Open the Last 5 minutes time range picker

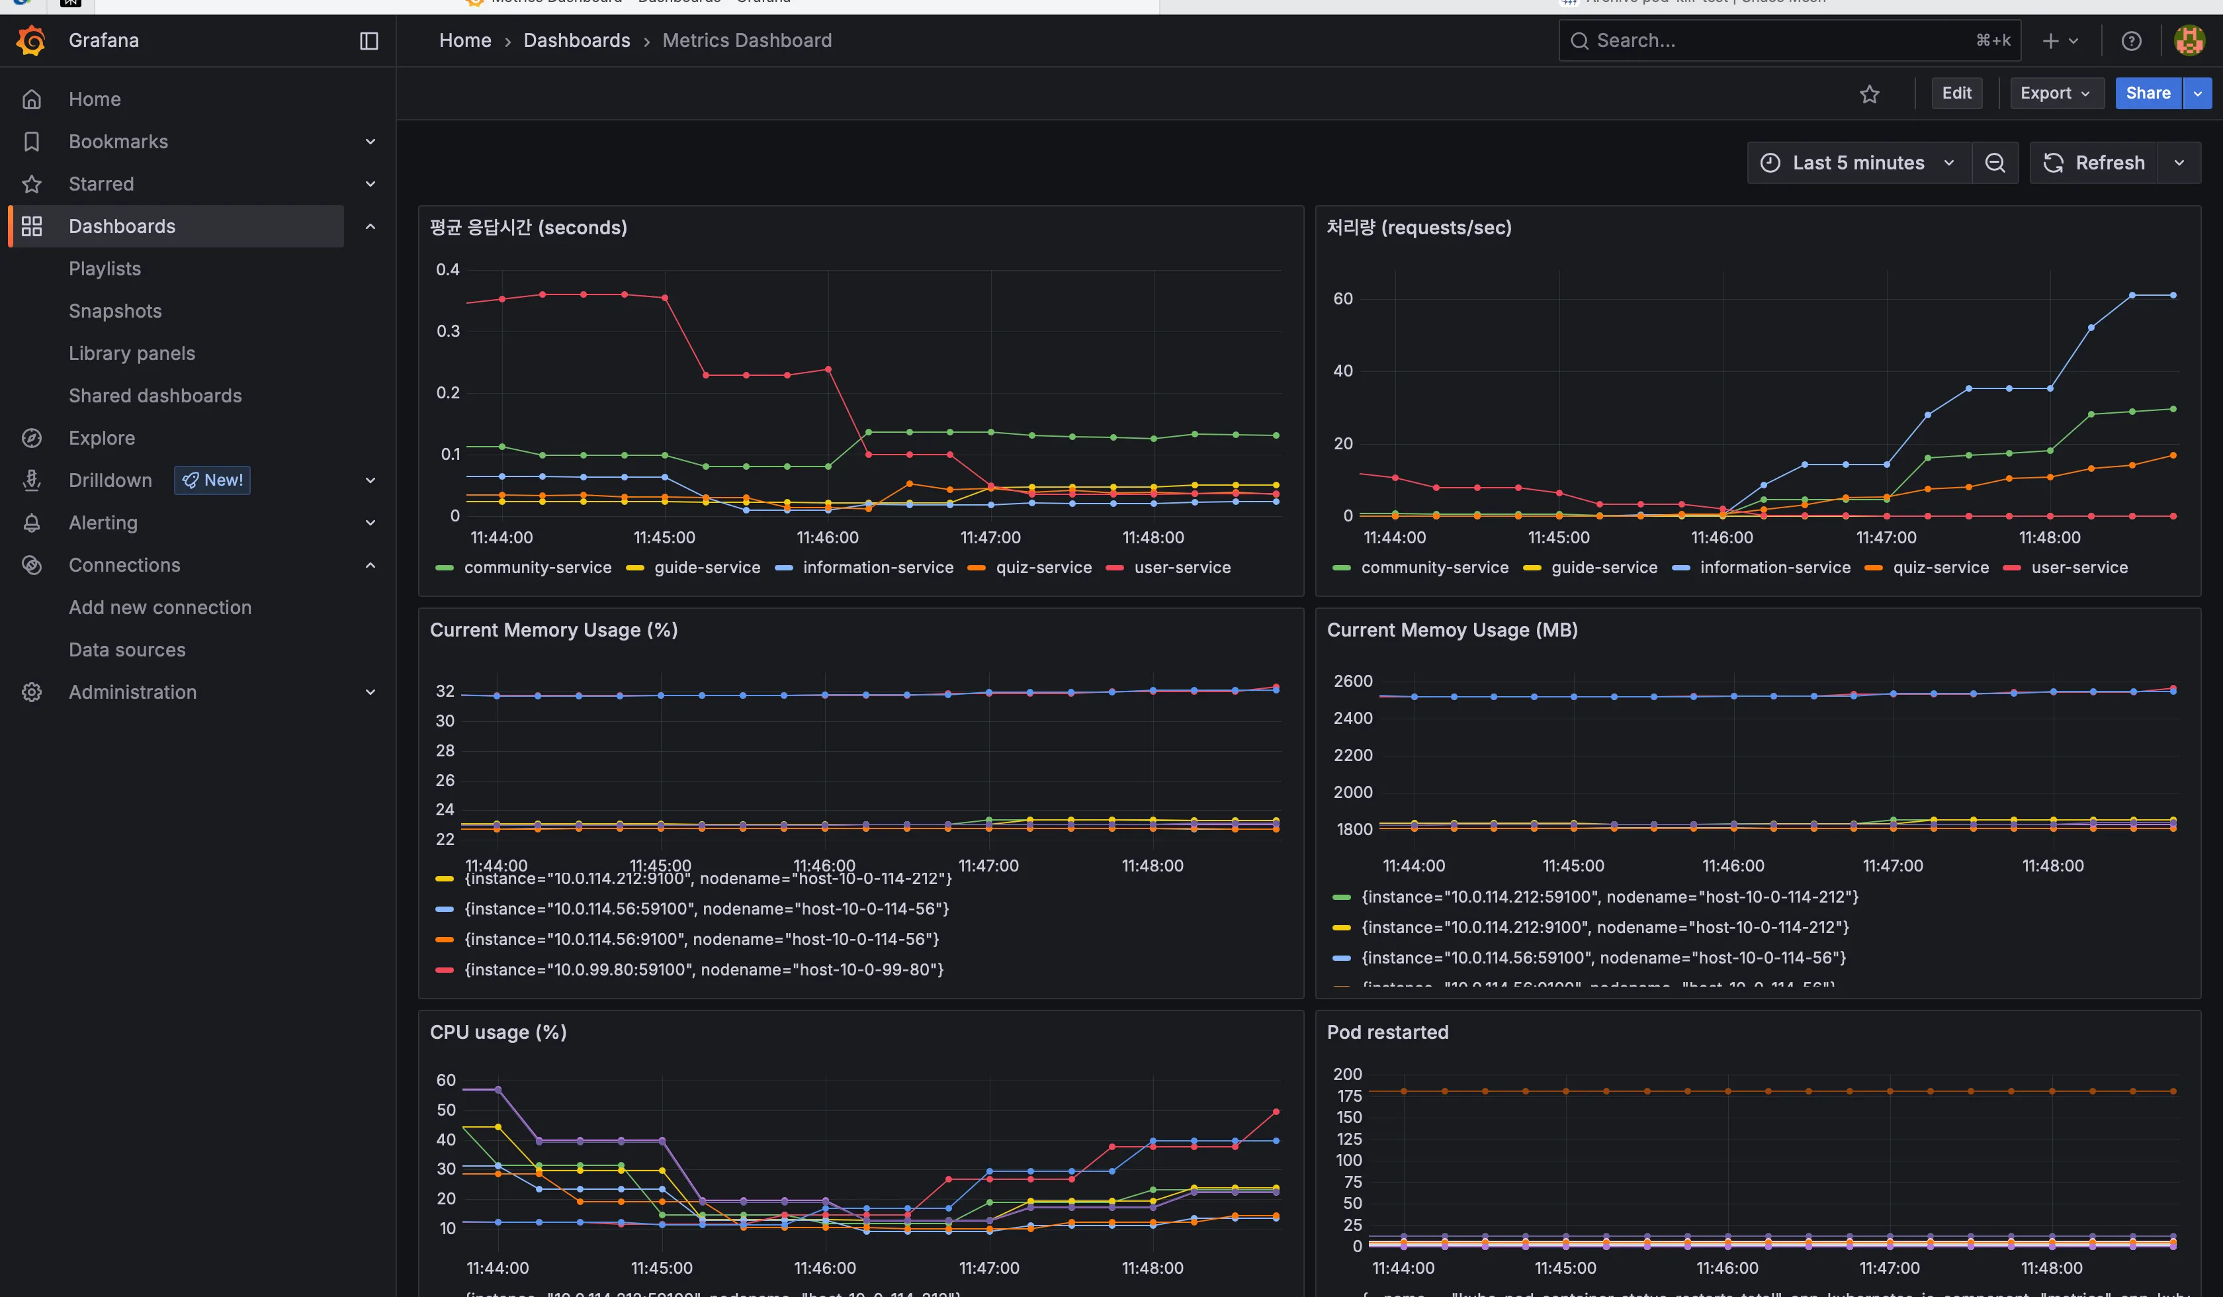point(1857,162)
